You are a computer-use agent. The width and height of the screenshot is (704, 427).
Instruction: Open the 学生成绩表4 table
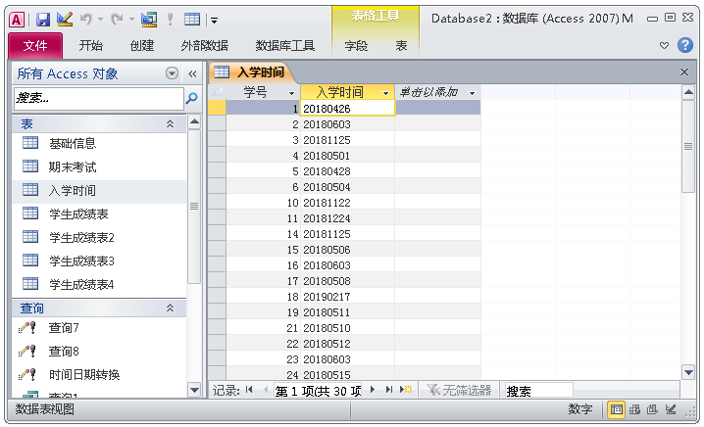pos(81,284)
